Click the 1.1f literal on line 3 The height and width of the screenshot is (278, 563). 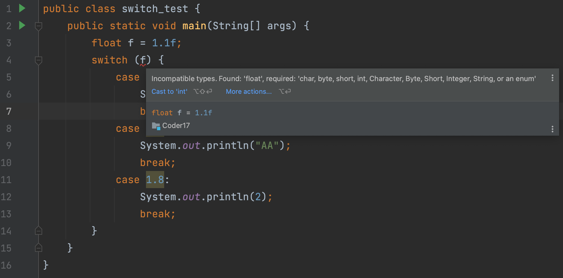click(x=164, y=43)
